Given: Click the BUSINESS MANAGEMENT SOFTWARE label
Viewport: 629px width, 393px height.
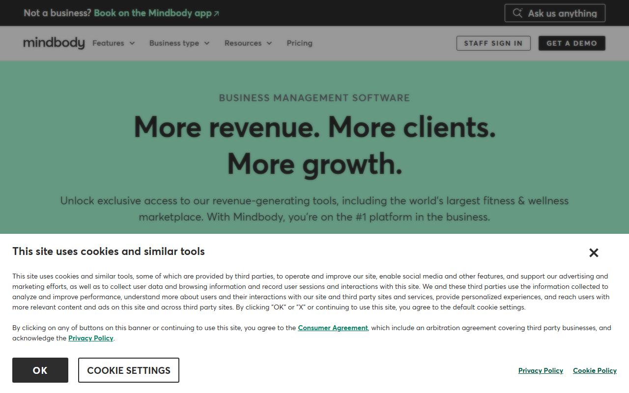Looking at the screenshot, I should click(314, 98).
